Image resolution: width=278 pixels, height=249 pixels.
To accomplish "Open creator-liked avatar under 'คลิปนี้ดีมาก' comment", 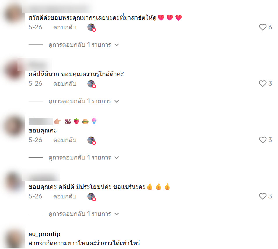I will pos(92,84).
